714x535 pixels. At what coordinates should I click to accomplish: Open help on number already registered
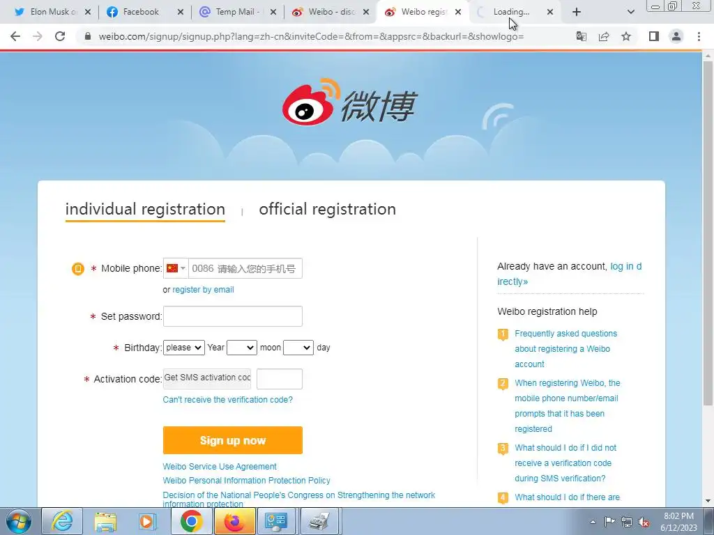pos(568,406)
